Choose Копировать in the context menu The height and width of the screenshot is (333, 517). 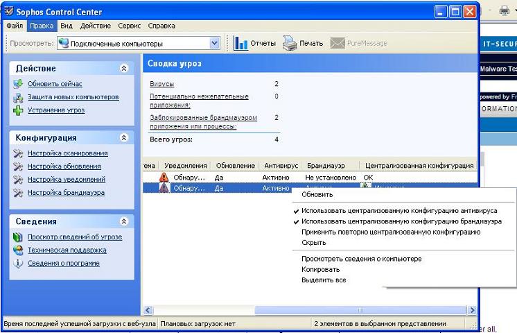click(320, 269)
